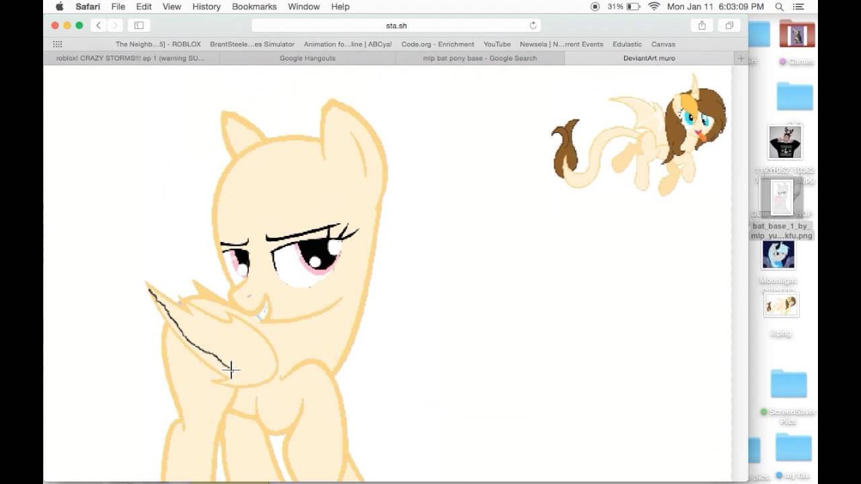The image size is (861, 484).
Task: Click the sta.sh address bar
Action: 396,26
